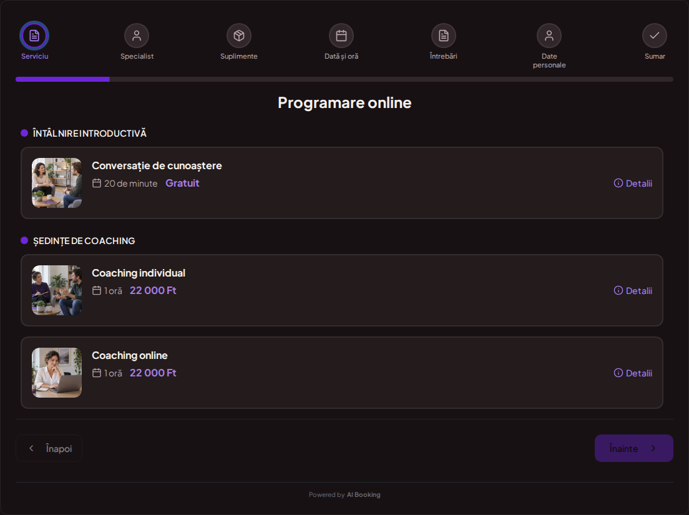Click calendar icon on Coaching online card

coord(97,373)
